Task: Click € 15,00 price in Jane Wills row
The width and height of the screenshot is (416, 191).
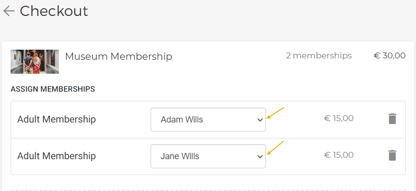Action: point(339,155)
